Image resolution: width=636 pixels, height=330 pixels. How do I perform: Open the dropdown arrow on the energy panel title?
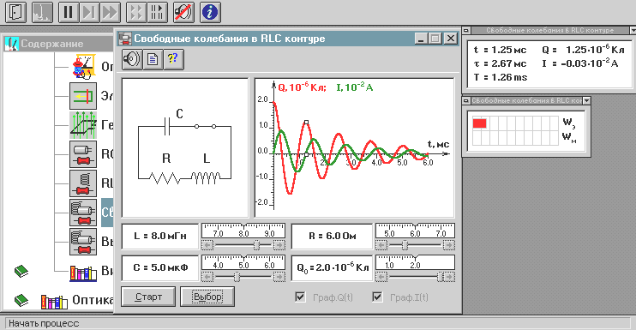click(x=586, y=100)
